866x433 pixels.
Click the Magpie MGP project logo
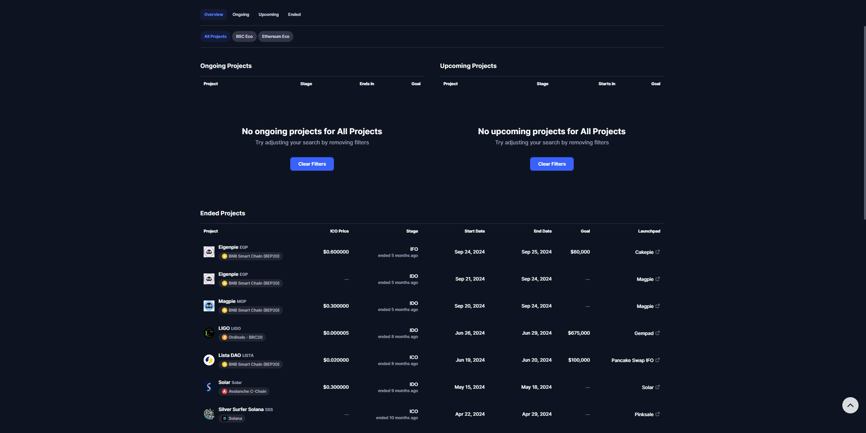tap(209, 306)
